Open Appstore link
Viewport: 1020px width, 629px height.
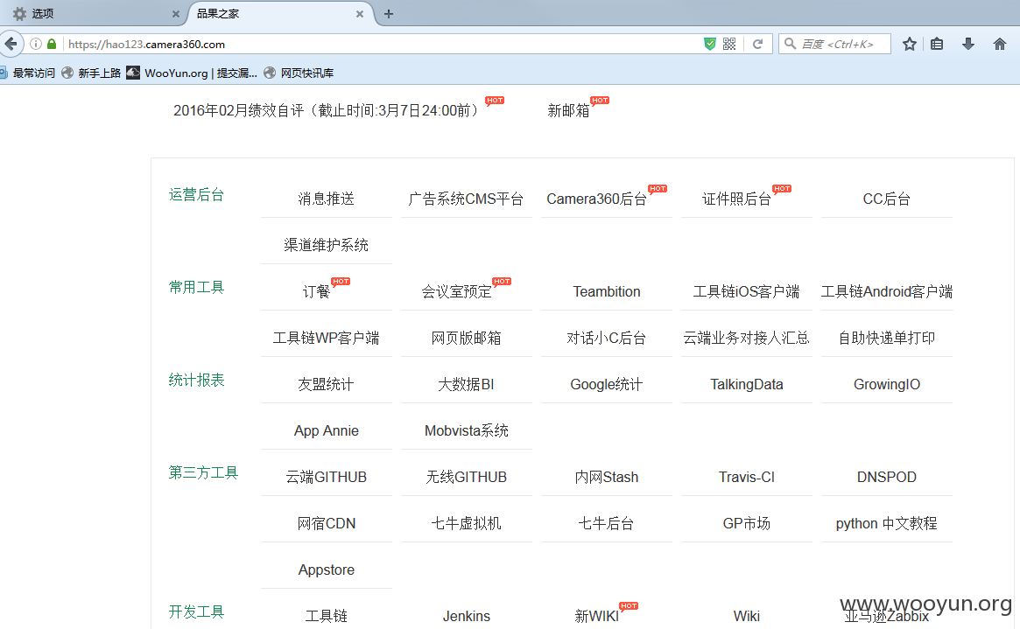pos(326,570)
